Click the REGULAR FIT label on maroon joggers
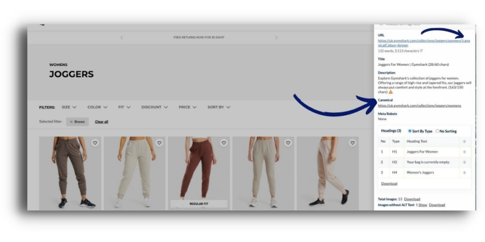485x242 pixels. click(198, 204)
